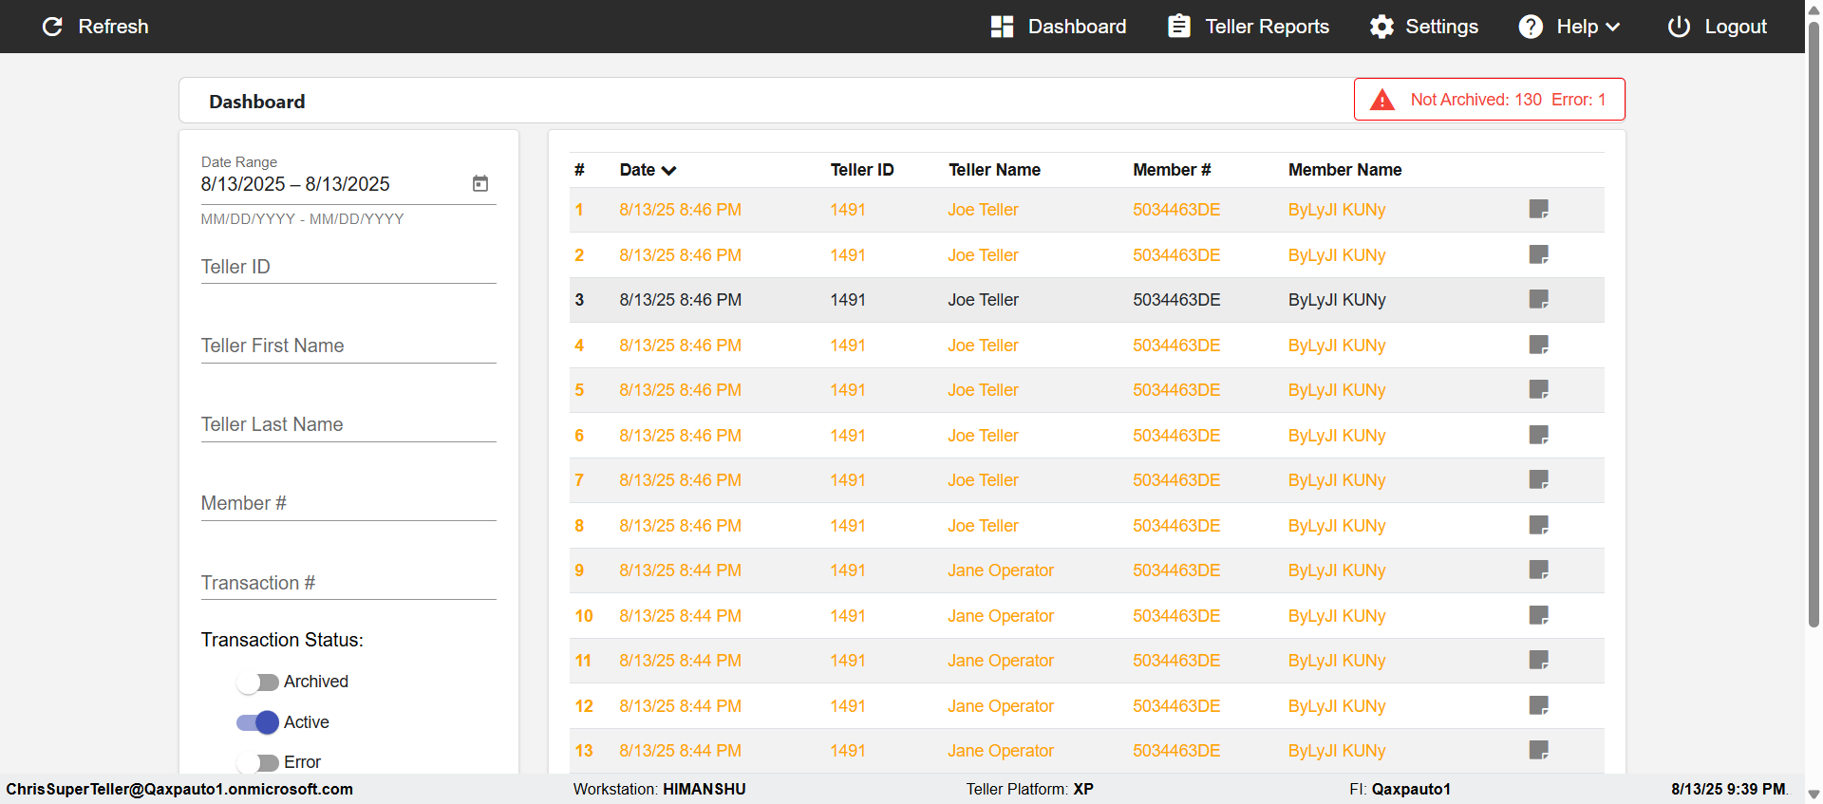Open note icon for row 7
The height and width of the screenshot is (804, 1823).
click(1539, 479)
